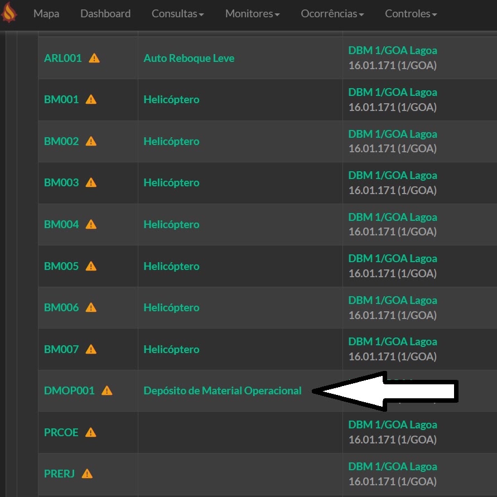Image resolution: width=497 pixels, height=497 pixels.
Task: Open the BM001 vehicle link
Action: click(61, 99)
